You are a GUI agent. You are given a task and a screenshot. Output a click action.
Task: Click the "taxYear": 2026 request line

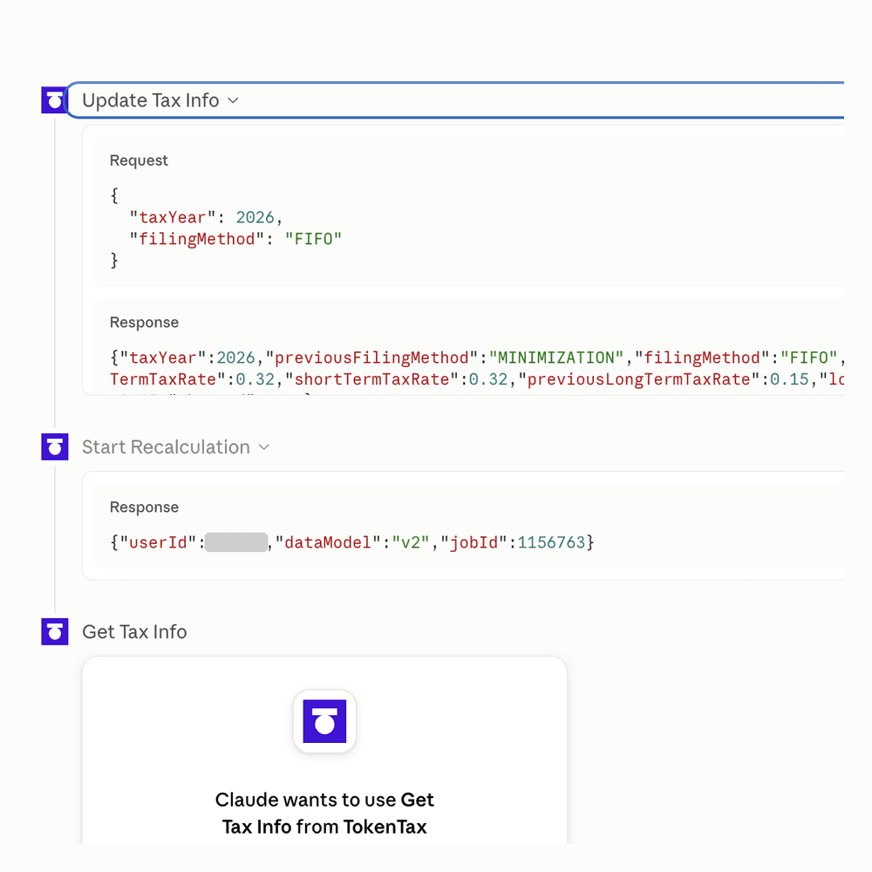point(206,217)
